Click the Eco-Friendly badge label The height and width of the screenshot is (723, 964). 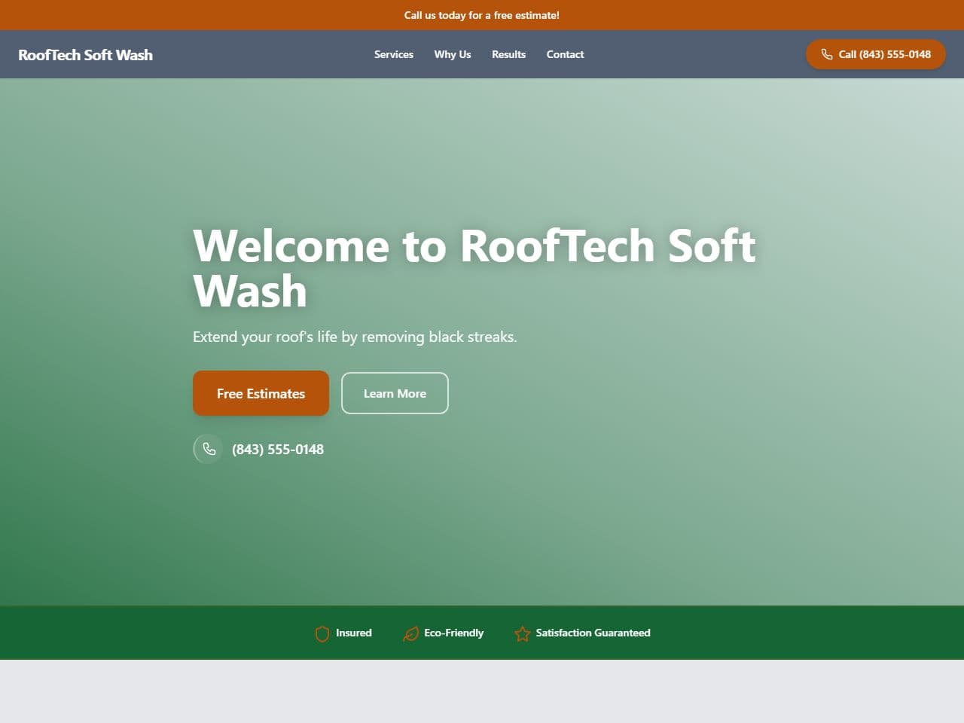pyautogui.click(x=454, y=633)
